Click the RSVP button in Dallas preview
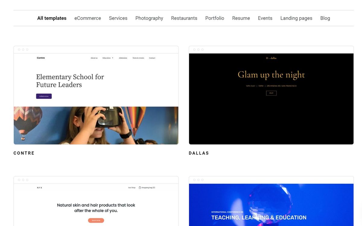Image resolution: width=362 pixels, height=226 pixels. click(x=271, y=93)
